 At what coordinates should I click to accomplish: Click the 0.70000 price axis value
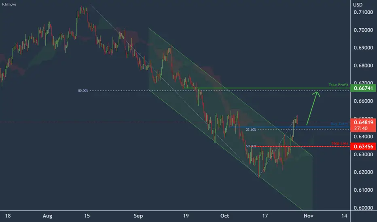click(363, 30)
